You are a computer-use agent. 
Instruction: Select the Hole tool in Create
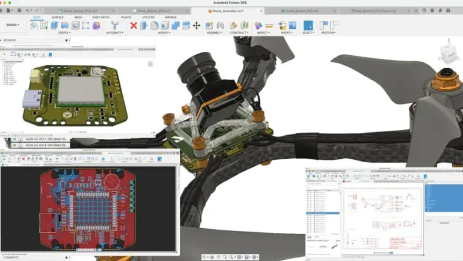(75, 25)
